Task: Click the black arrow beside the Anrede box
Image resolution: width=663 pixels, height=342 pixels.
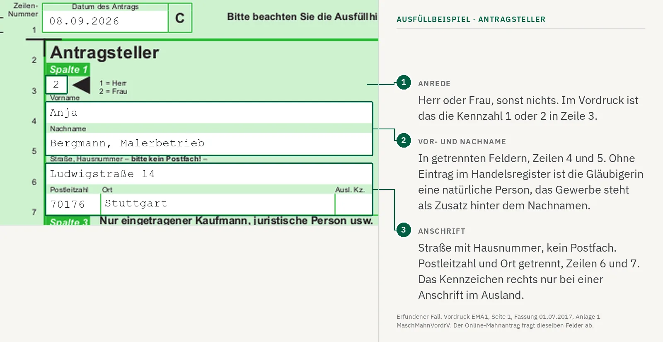Action: point(81,85)
